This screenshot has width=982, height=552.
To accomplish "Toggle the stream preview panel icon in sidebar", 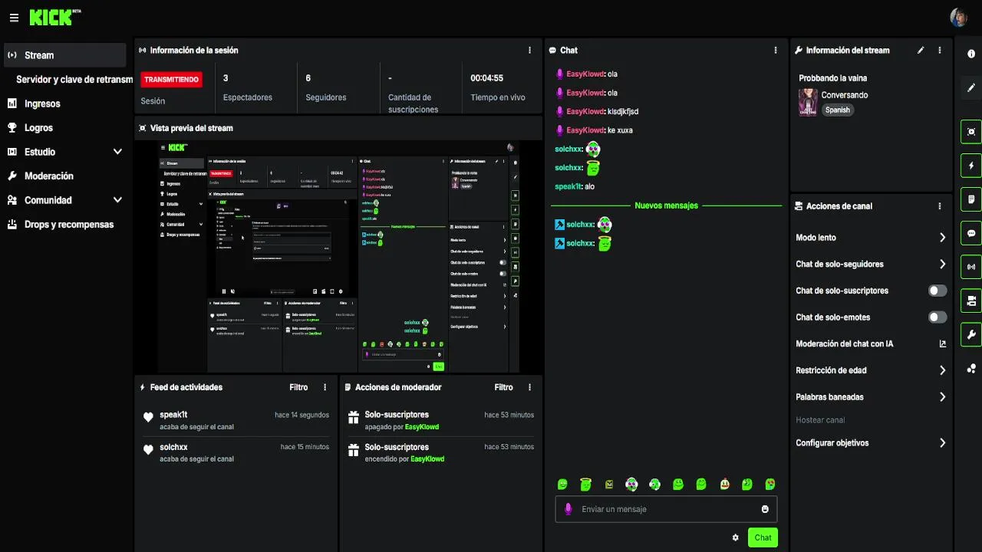I will [x=971, y=132].
